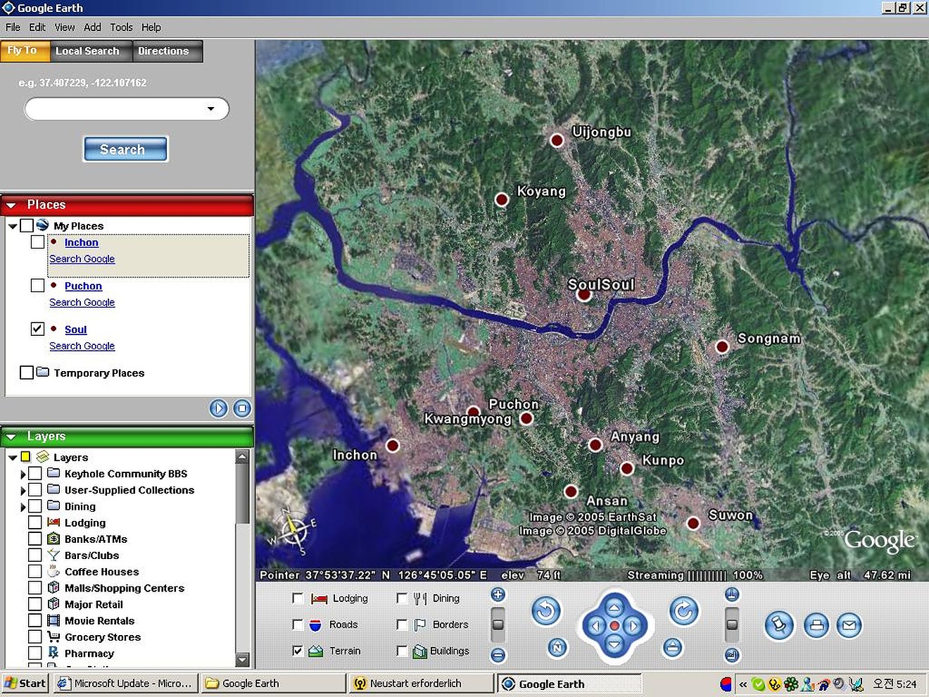Click the Songnam placemark dot
The image size is (929, 697).
click(722, 346)
